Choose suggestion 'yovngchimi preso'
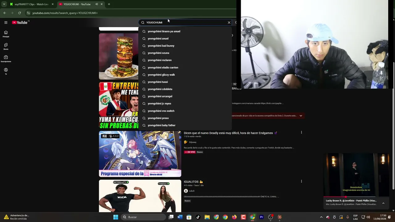Screen dimensions: 395x222 pyautogui.click(x=185, y=118)
